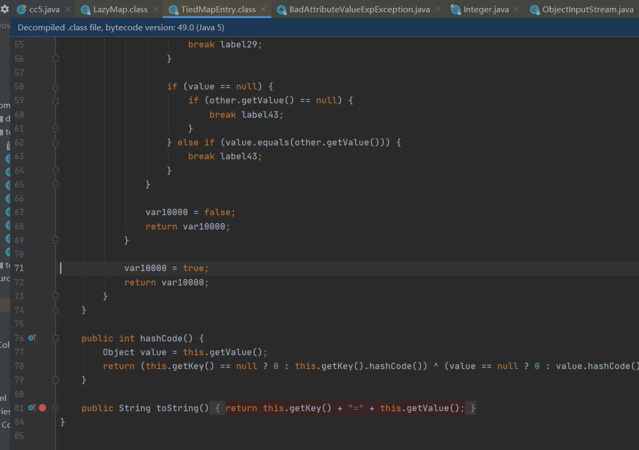Close the LazyMap.class tab

point(156,9)
